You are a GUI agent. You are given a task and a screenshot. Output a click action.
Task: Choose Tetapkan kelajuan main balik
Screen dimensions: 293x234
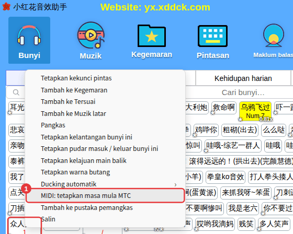105,160
